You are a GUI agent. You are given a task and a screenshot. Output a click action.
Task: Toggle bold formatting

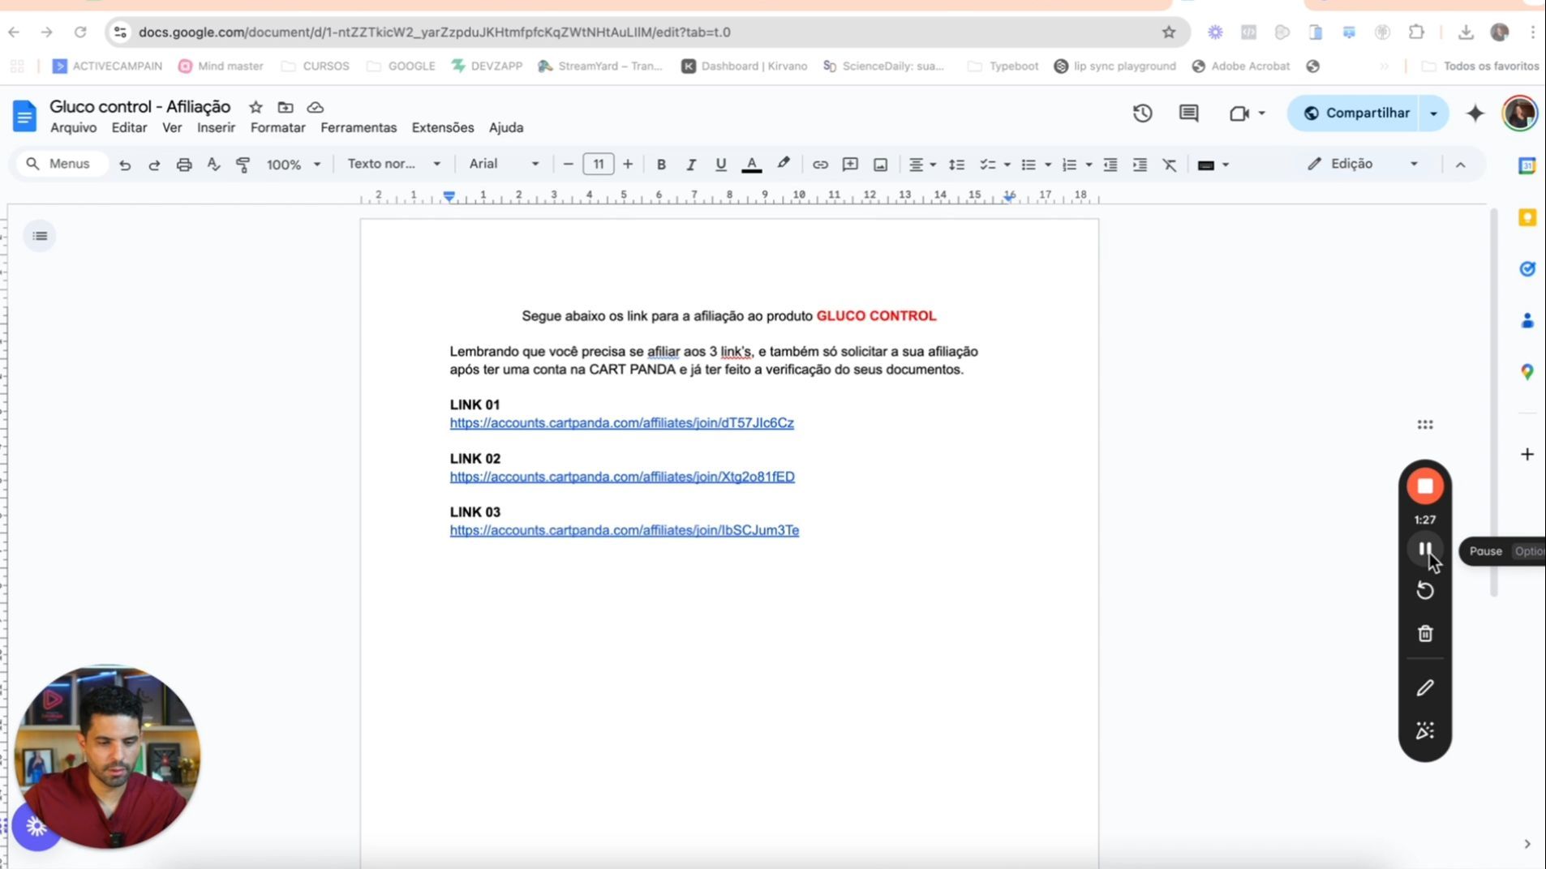661,165
